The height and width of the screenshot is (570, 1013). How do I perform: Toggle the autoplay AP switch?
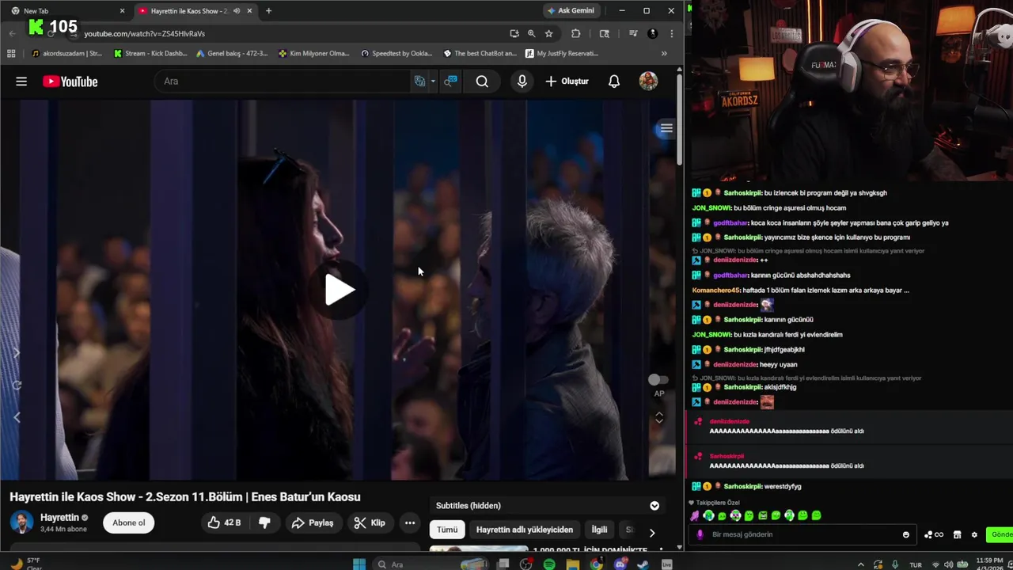click(x=658, y=380)
